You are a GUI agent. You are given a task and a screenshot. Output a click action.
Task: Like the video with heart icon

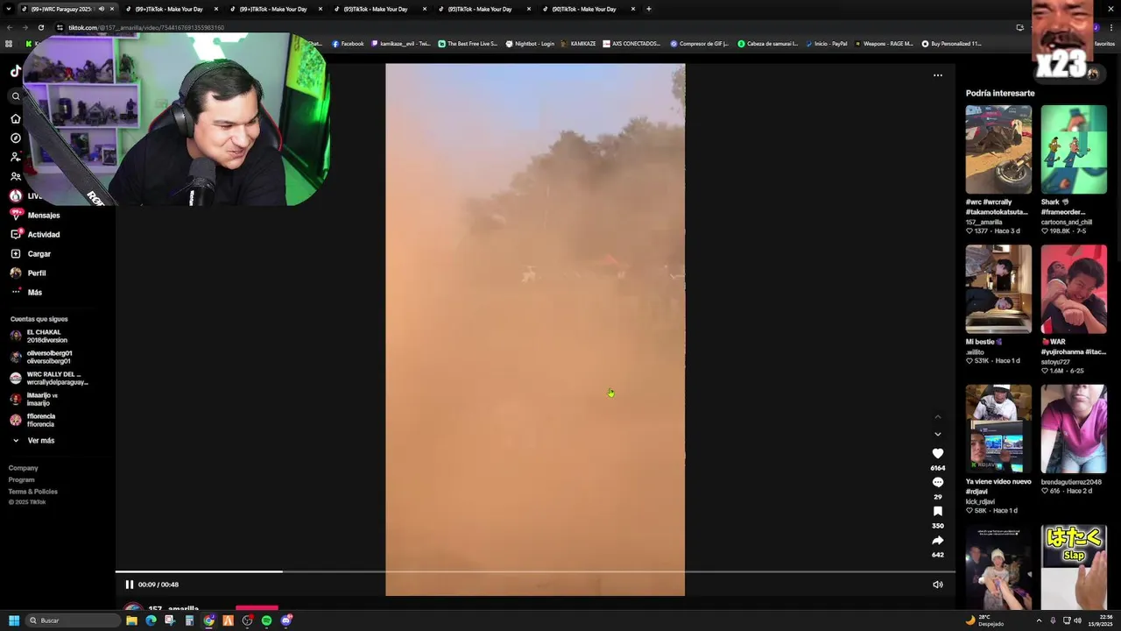point(938,453)
